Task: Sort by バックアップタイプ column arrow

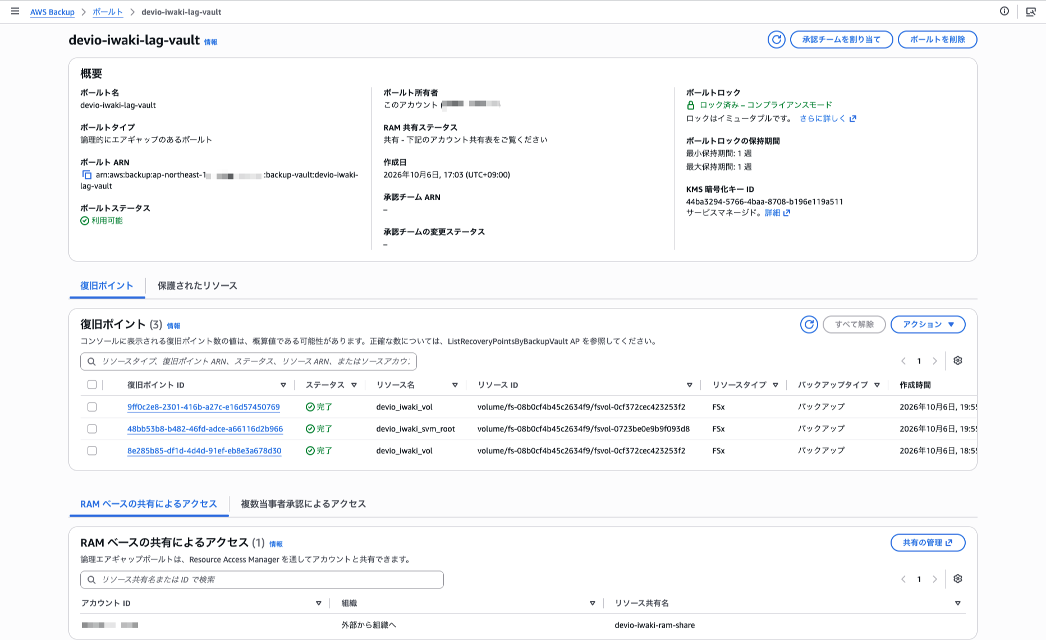Action: click(x=877, y=385)
